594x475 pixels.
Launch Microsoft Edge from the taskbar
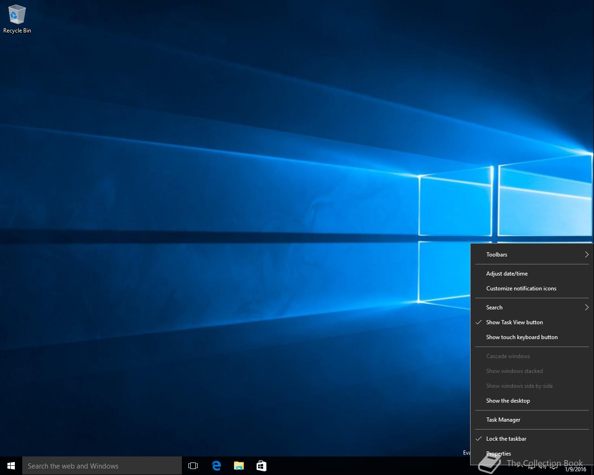[x=216, y=466]
